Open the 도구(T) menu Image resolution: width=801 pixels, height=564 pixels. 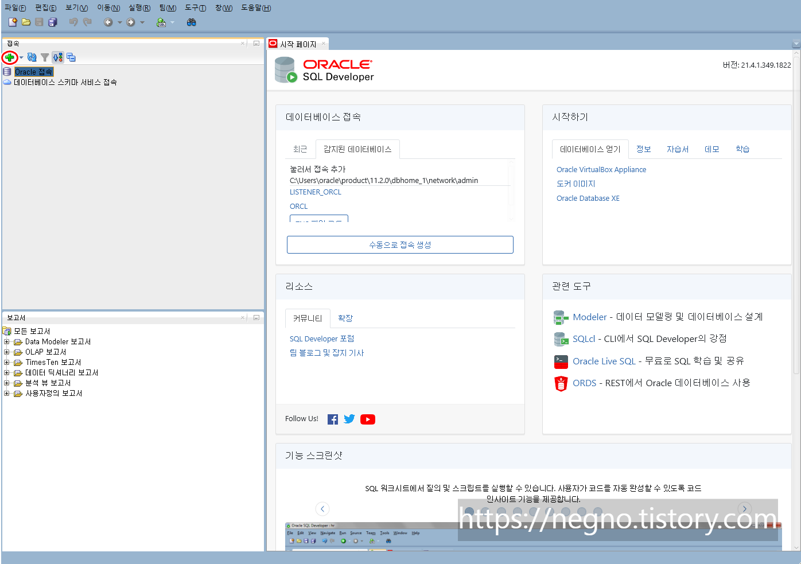pyautogui.click(x=196, y=8)
